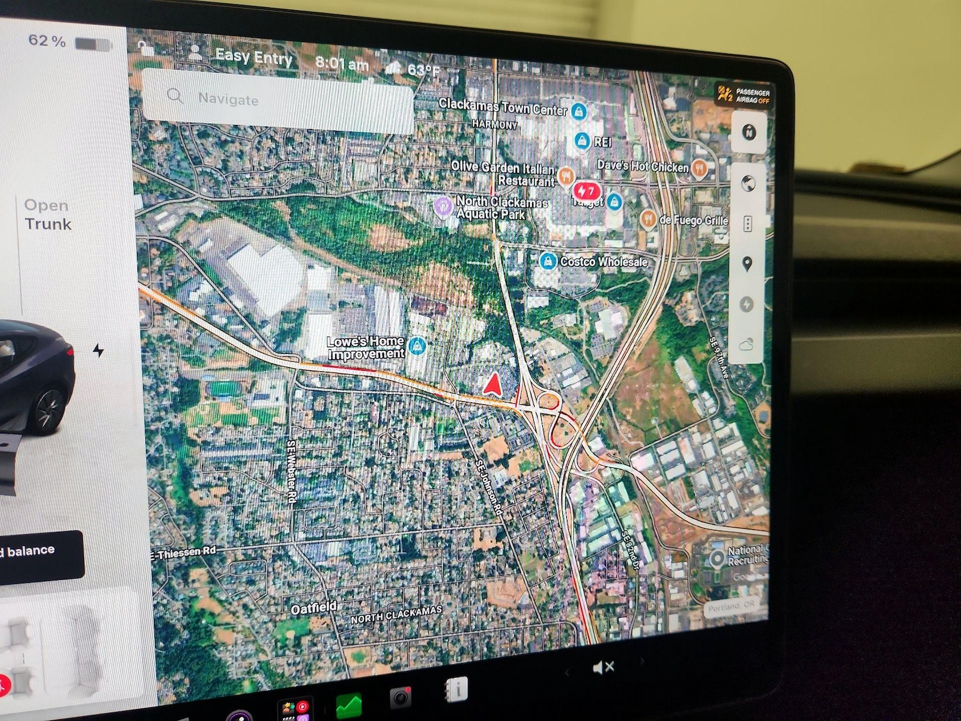This screenshot has width=961, height=721.
Task: Open the green energy chart app
Action: 349,705
